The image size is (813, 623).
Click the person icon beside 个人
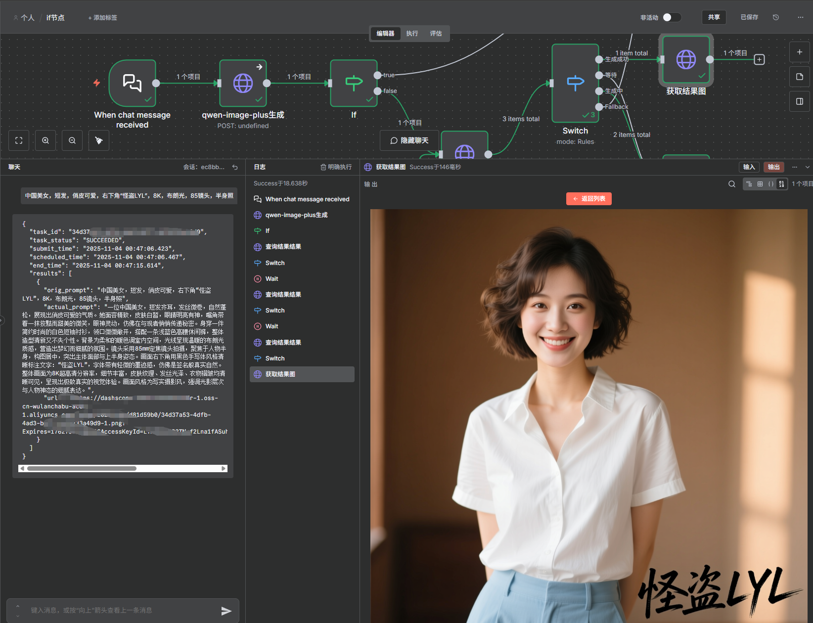tap(16, 18)
